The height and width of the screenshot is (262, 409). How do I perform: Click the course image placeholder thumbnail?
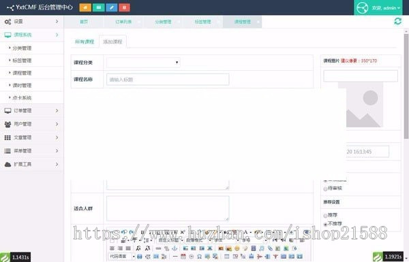coord(365,104)
